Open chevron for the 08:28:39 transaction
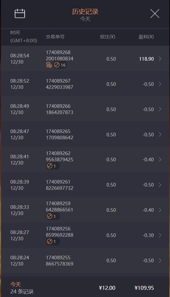The height and width of the screenshot is (297, 170). coord(160,185)
